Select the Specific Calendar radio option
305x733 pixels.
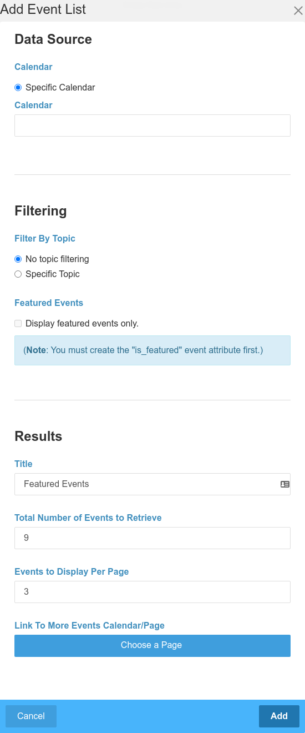tap(18, 88)
